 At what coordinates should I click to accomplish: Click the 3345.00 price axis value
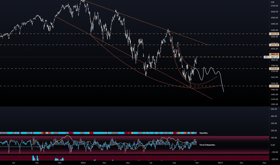point(274,99)
